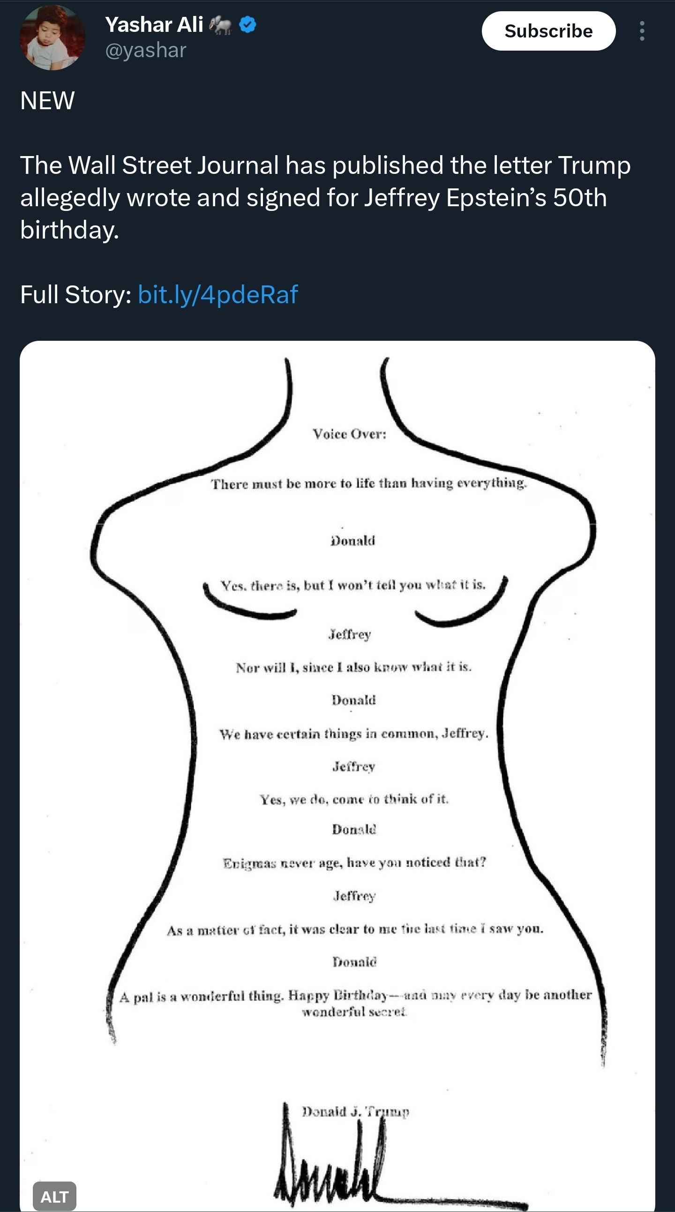
Task: Tap the "There must be more to life" line
Action: click(369, 483)
